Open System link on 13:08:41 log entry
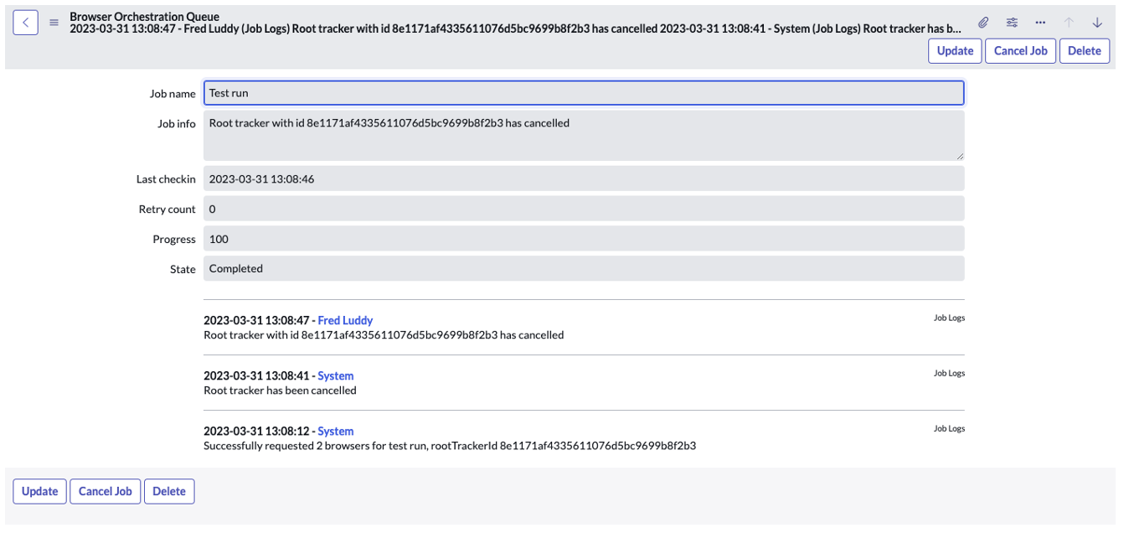This screenshot has width=1129, height=533. click(x=336, y=375)
